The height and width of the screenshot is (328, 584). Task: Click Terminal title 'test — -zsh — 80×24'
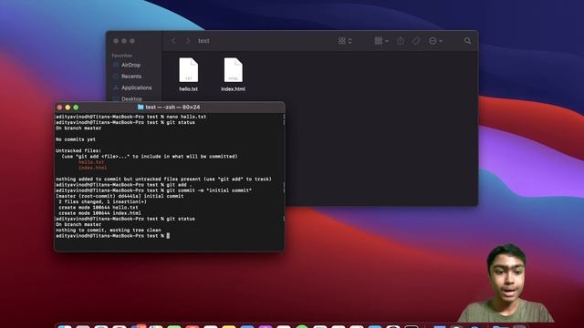172,108
